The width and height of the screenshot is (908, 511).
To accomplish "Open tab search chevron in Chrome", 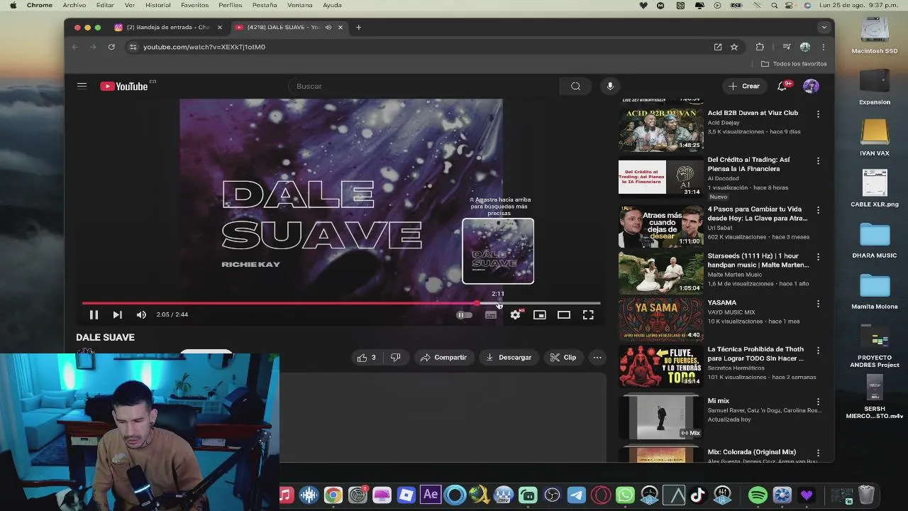I will pyautogui.click(x=824, y=27).
